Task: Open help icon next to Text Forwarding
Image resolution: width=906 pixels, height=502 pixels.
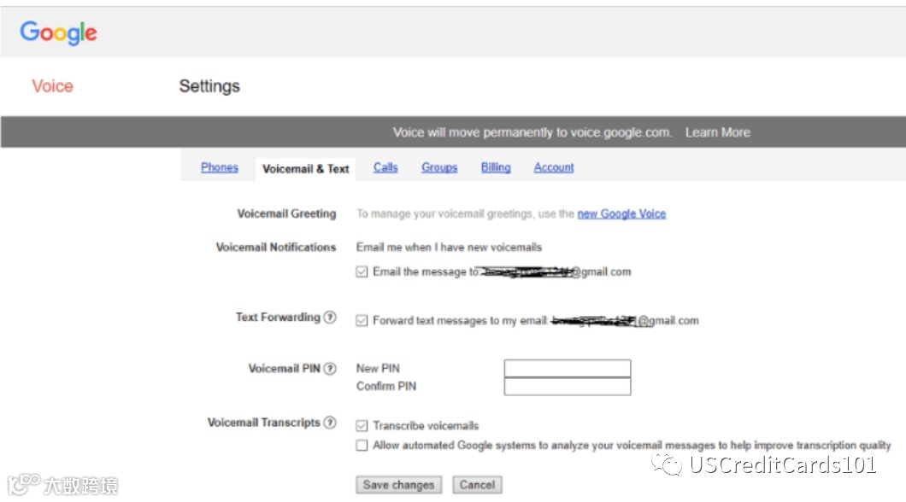Action: (330, 318)
